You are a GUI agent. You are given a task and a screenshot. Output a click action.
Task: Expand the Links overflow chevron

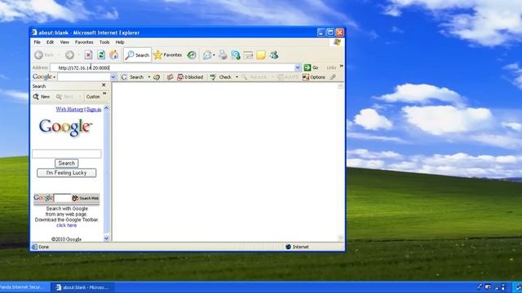click(341, 67)
